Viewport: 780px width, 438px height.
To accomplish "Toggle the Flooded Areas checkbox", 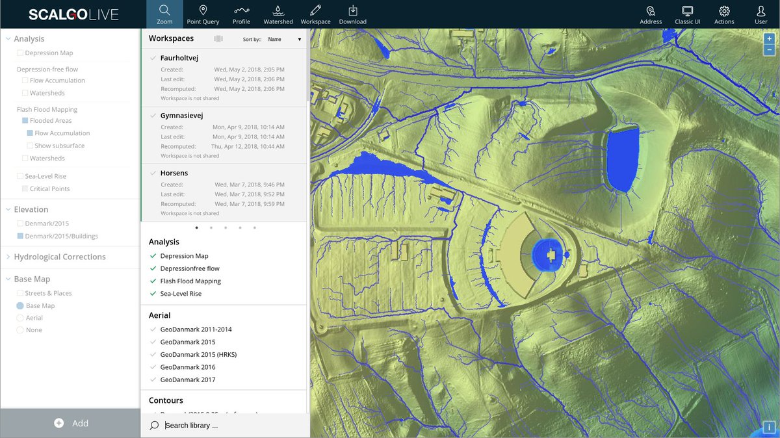I will click(25, 121).
